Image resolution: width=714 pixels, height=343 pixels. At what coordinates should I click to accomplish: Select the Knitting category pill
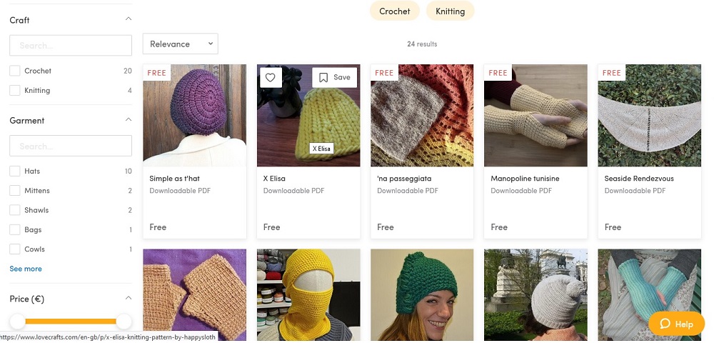tap(450, 11)
